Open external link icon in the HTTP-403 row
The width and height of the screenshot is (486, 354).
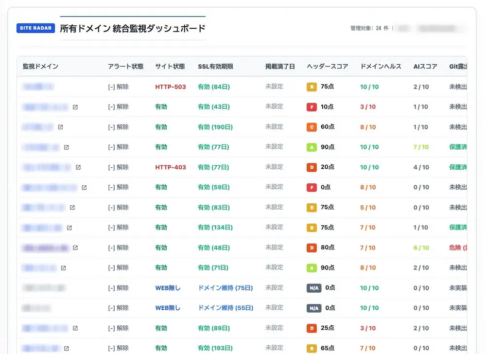[78, 167]
